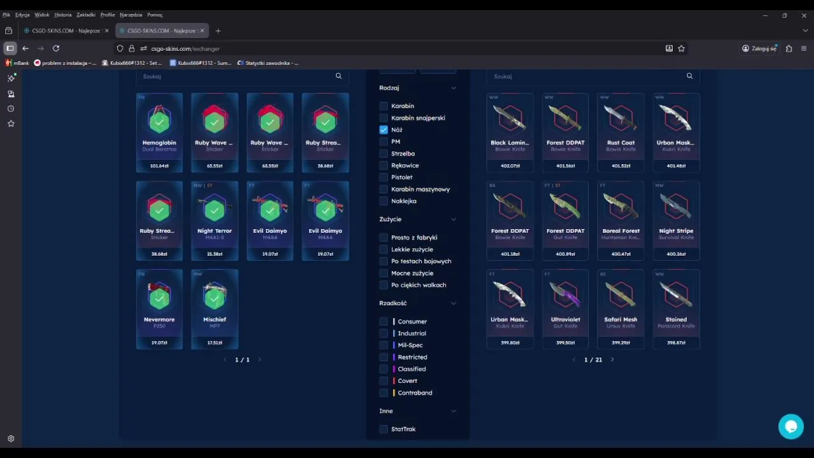Enable the Naklejka checkbox
The width and height of the screenshot is (814, 458).
click(383, 201)
